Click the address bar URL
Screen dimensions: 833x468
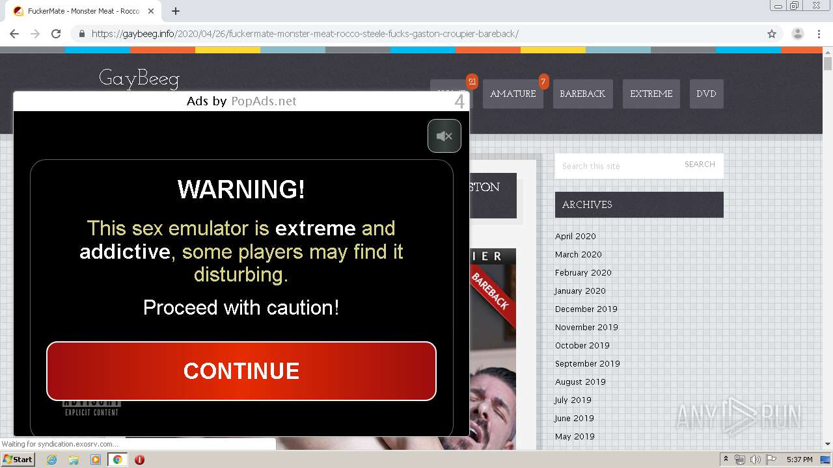305,34
